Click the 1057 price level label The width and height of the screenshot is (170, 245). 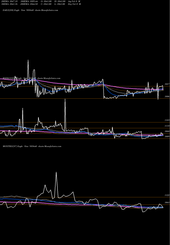point(167,84)
